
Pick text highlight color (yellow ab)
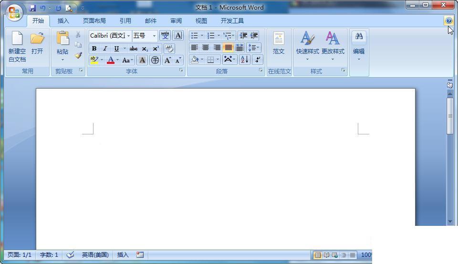point(94,60)
